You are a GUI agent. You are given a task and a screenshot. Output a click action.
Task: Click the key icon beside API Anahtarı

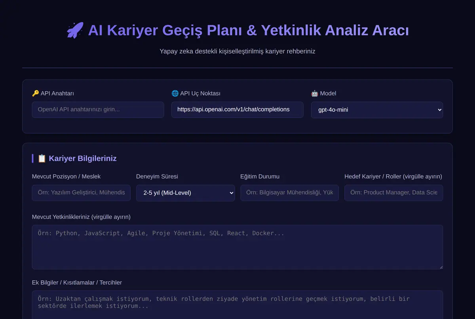pos(35,93)
